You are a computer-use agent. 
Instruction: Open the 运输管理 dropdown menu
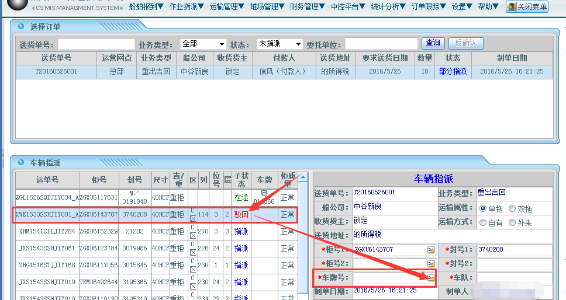click(227, 7)
